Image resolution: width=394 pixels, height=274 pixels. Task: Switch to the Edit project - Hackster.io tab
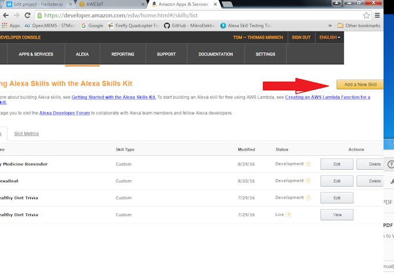pyautogui.click(x=38, y=4)
